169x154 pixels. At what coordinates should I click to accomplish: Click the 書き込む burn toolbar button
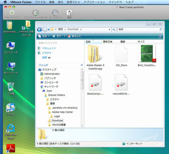click(x=74, y=36)
